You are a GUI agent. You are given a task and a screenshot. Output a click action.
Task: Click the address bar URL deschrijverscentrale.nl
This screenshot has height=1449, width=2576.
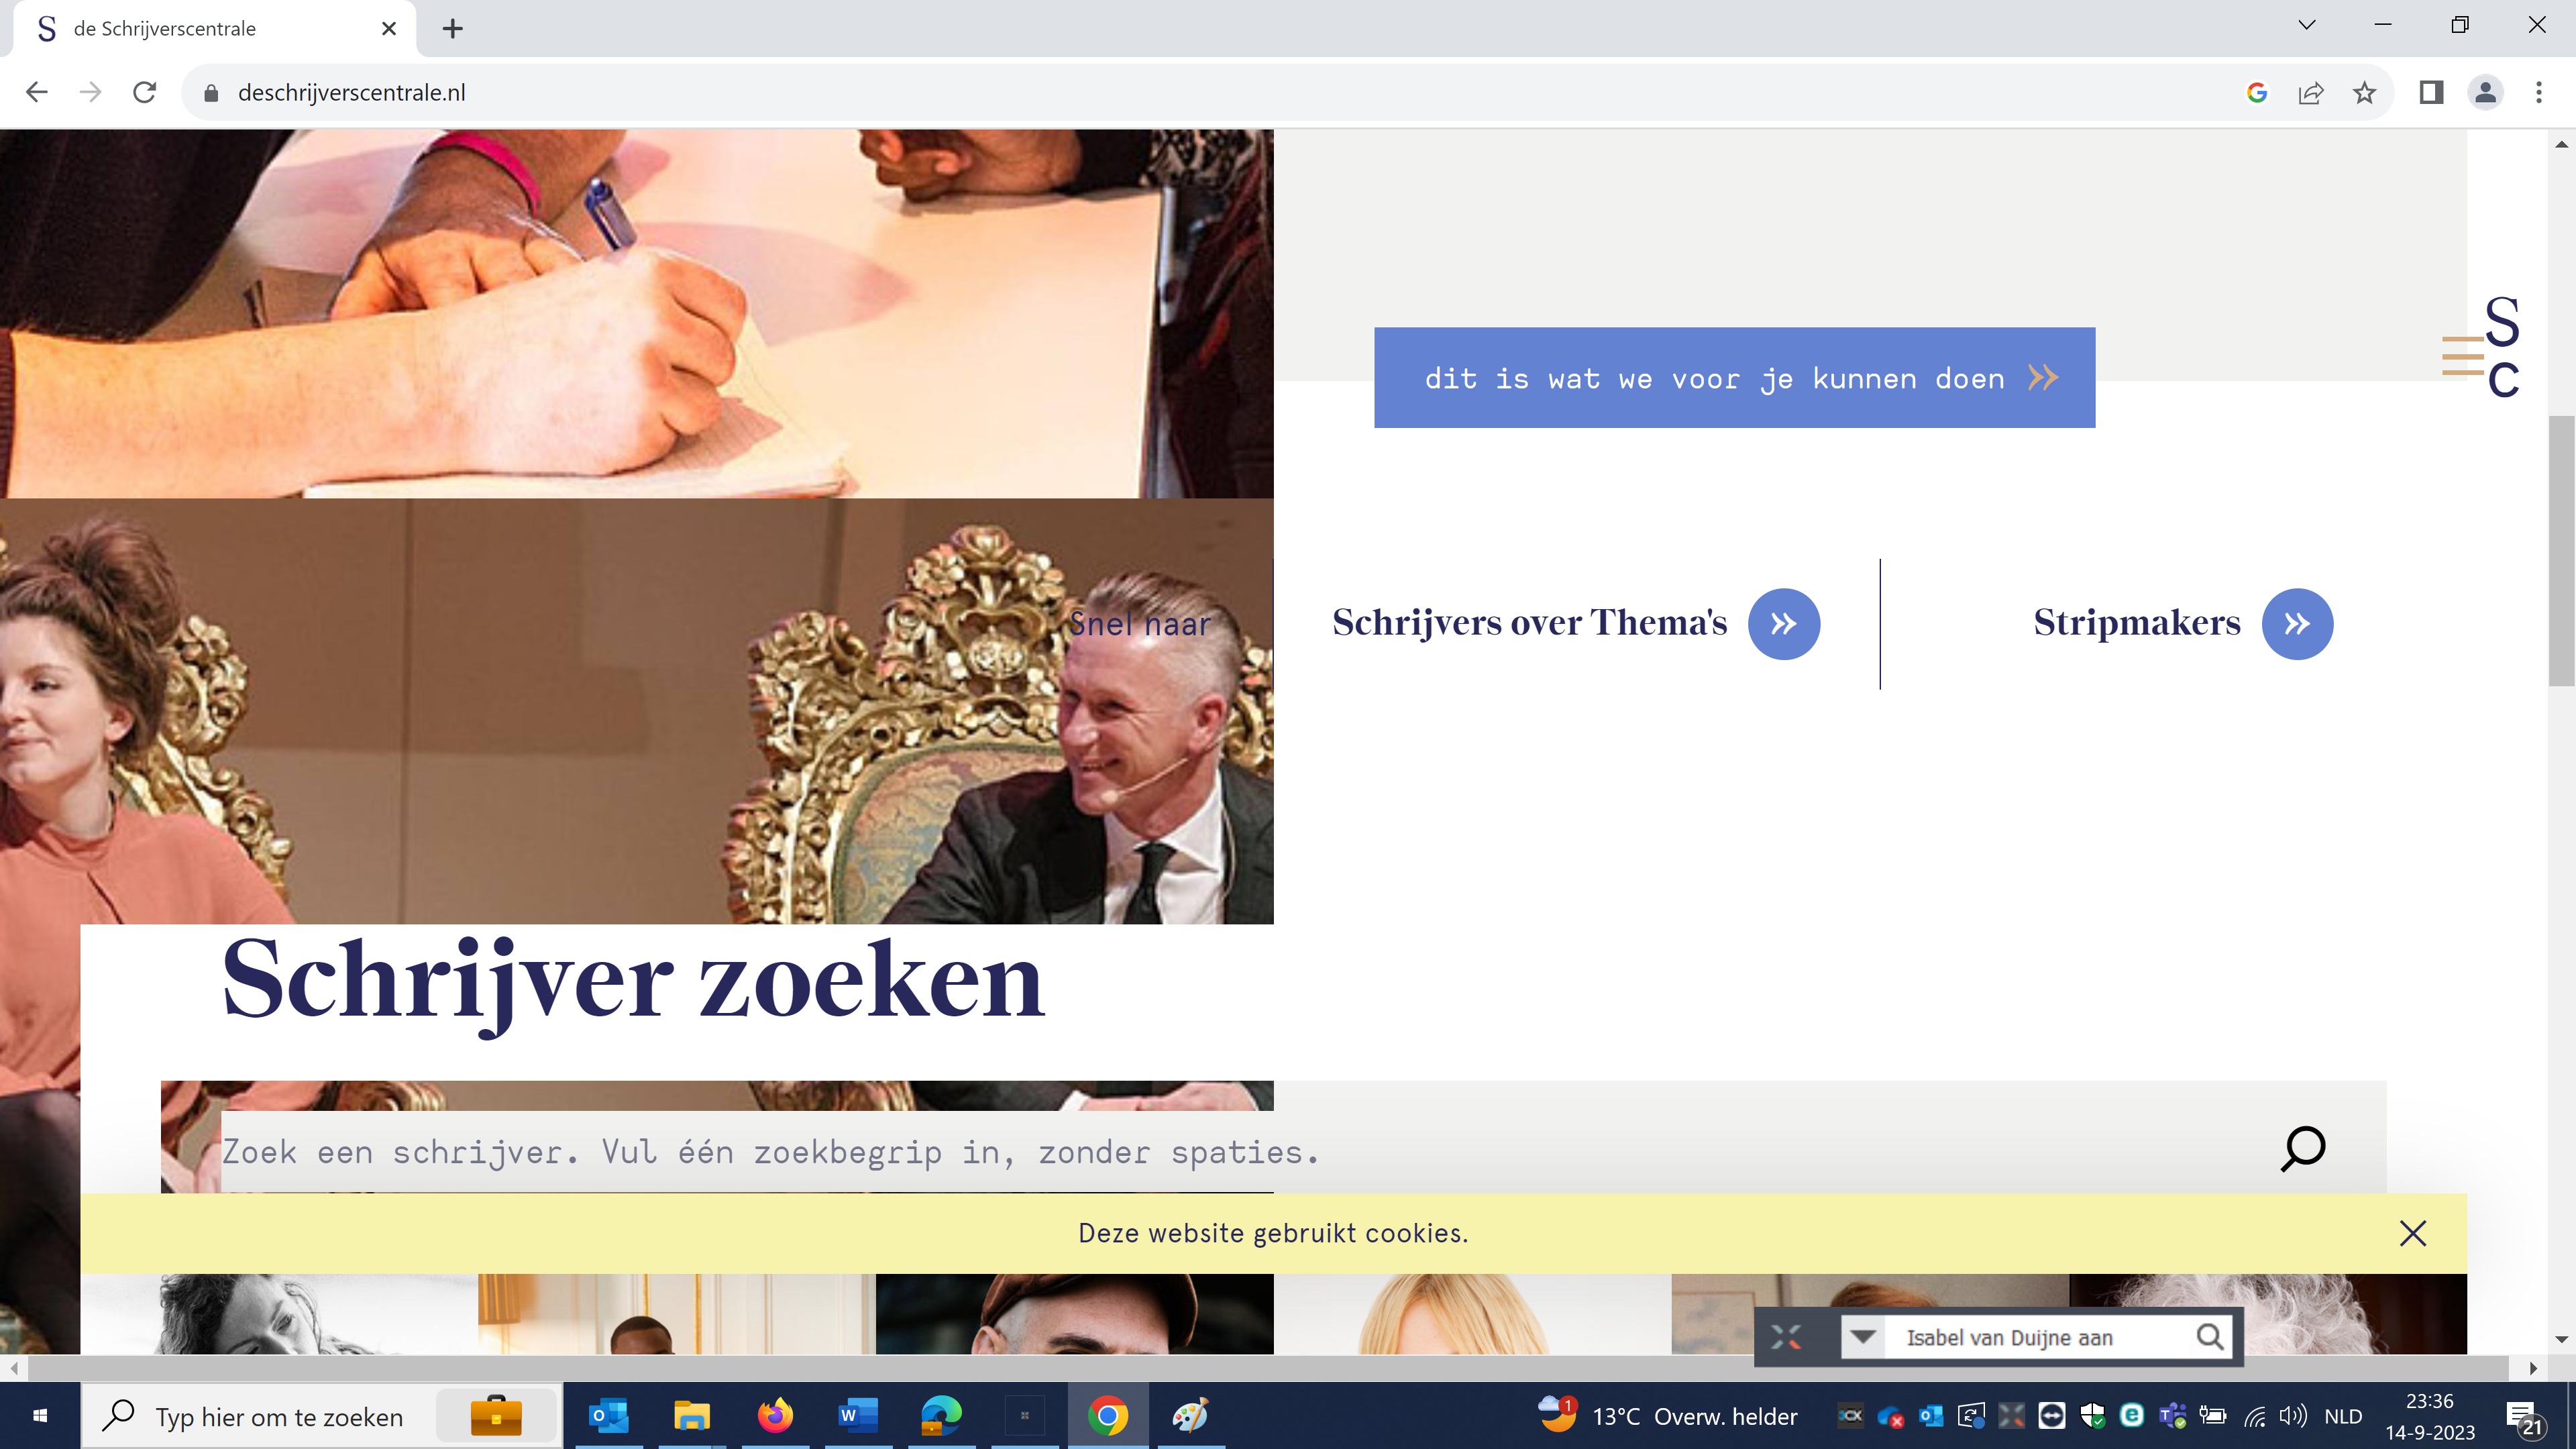(352, 93)
